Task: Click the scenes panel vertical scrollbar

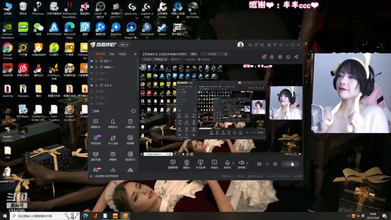Action: pos(138,75)
